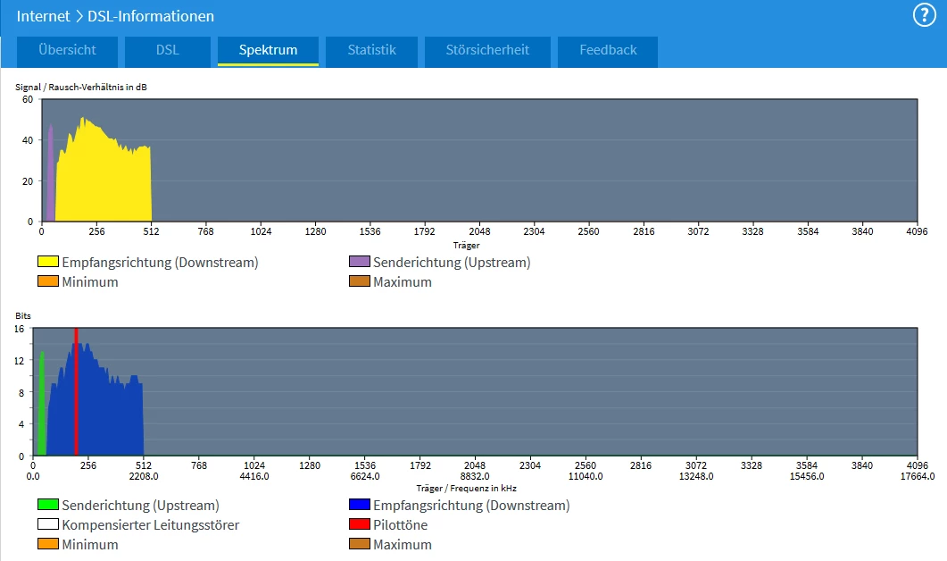This screenshot has height=561, width=947.
Task: Click purple Senderichtung (Upstream) legend swatch
Action: click(359, 263)
